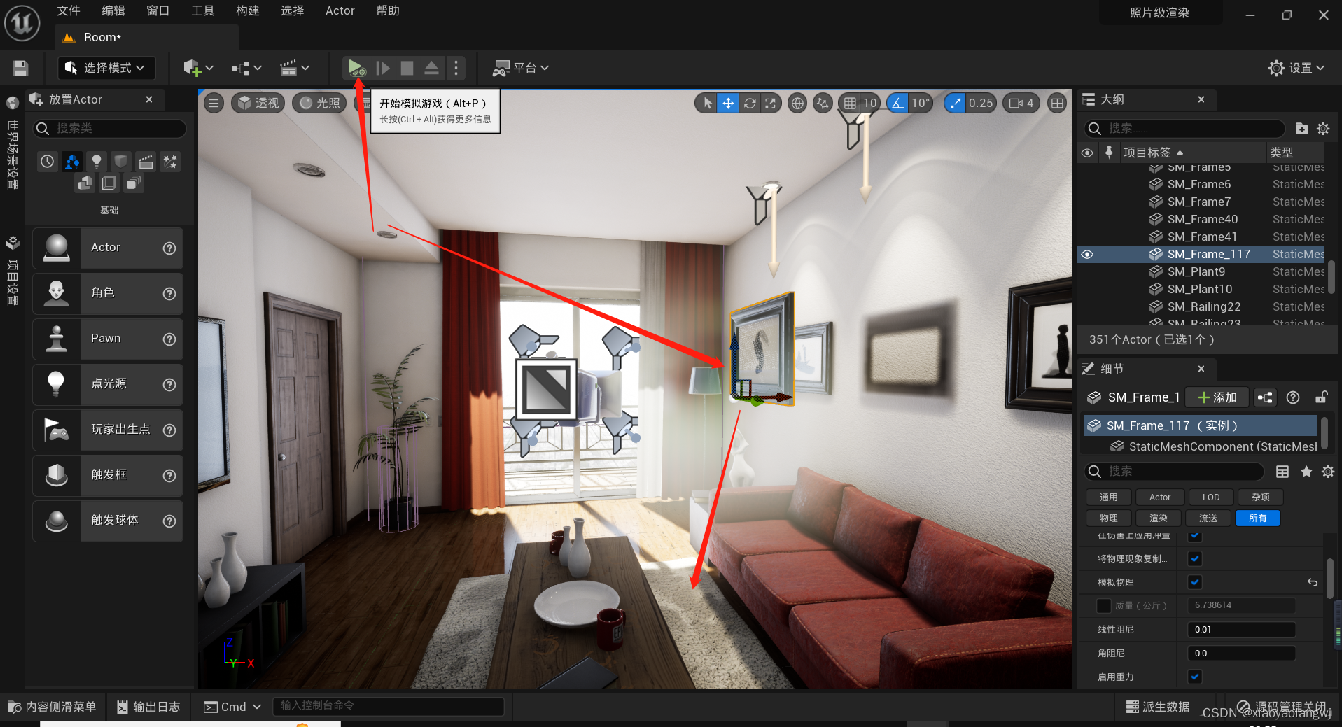1342x727 pixels.
Task: Select the visual effects sparkle icon
Action: 170,162
